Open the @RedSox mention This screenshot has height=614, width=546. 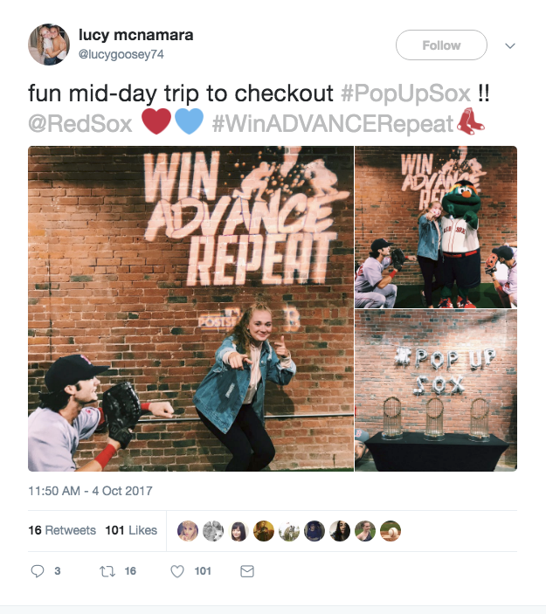click(80, 124)
